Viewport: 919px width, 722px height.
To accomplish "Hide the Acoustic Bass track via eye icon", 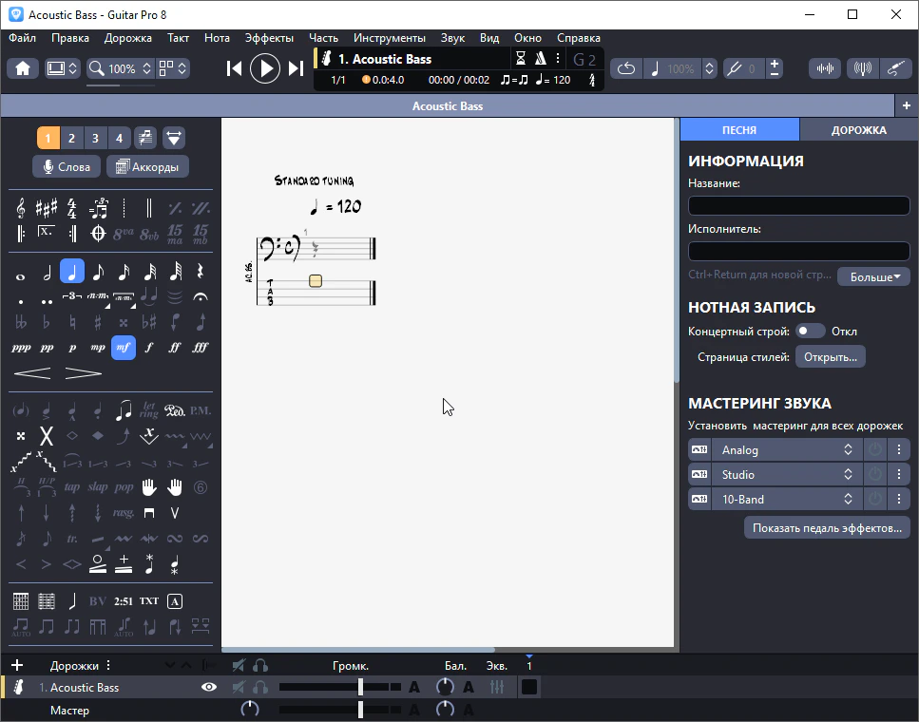I will [209, 687].
